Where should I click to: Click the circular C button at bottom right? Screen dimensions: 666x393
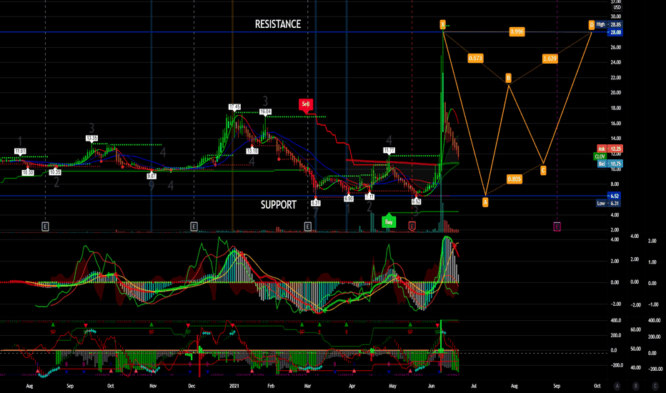[x=655, y=386]
